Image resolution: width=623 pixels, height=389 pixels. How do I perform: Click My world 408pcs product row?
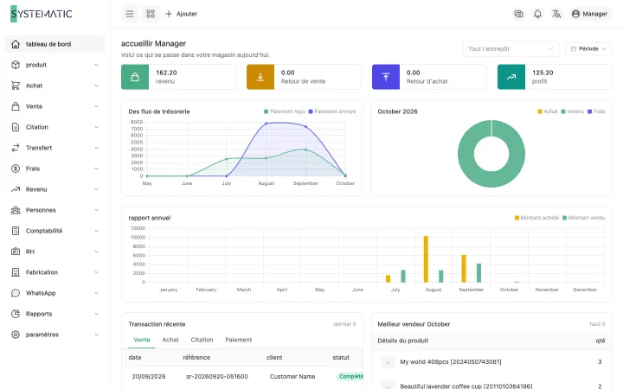491,361
